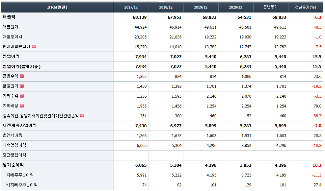Click 당기순이익 change value -10.3
The width and height of the screenshot is (325, 191).
coord(316,165)
